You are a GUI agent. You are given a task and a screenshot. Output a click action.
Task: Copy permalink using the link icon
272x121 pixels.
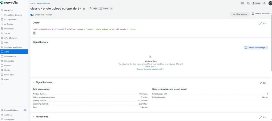point(264,3)
